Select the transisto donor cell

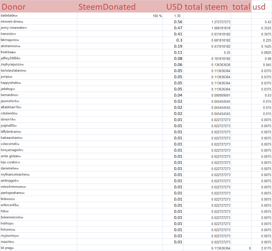[39, 34]
